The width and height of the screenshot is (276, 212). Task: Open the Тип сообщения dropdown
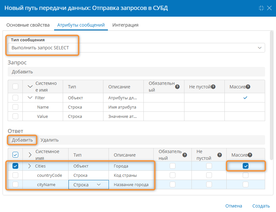tap(136, 48)
